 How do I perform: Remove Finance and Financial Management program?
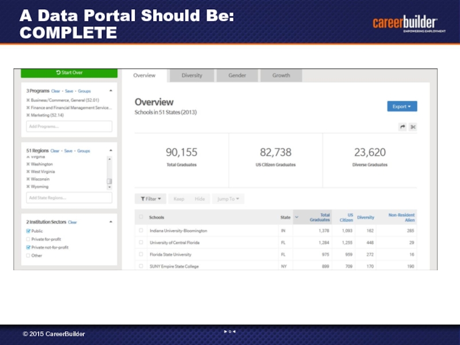[28, 108]
